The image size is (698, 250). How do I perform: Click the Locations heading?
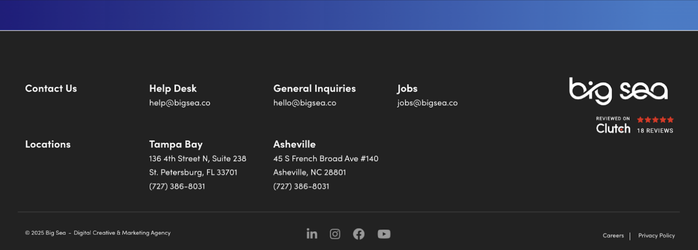(x=48, y=144)
